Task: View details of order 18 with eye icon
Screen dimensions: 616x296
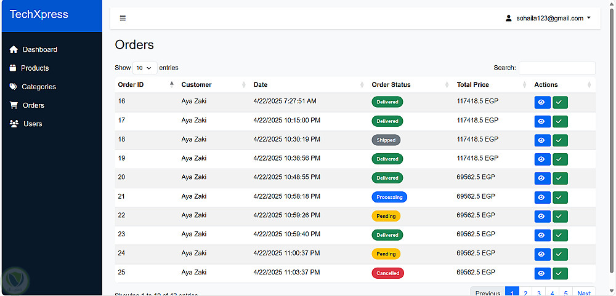Action: [542, 140]
